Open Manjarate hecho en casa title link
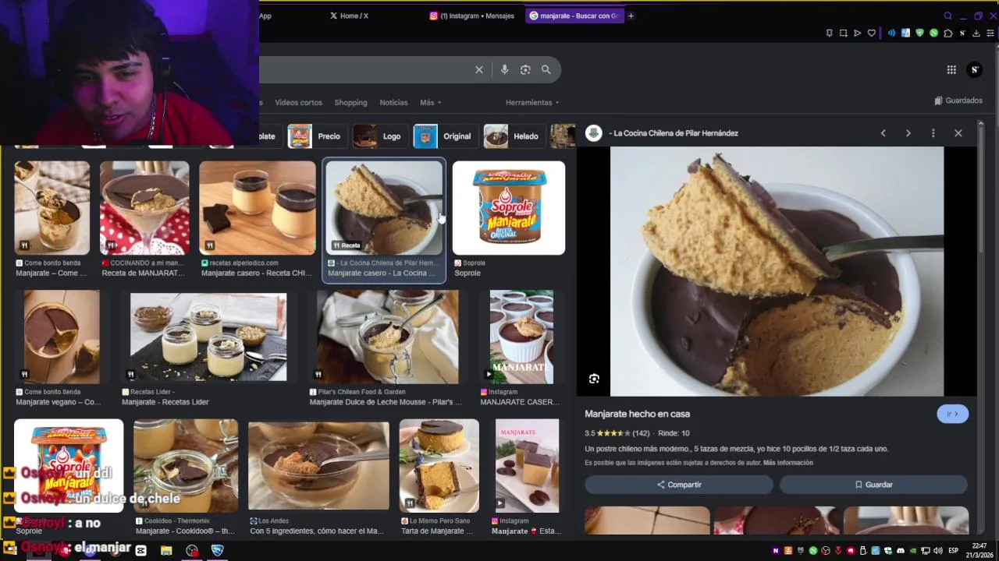Screen dimensions: 999x561 coord(637,414)
